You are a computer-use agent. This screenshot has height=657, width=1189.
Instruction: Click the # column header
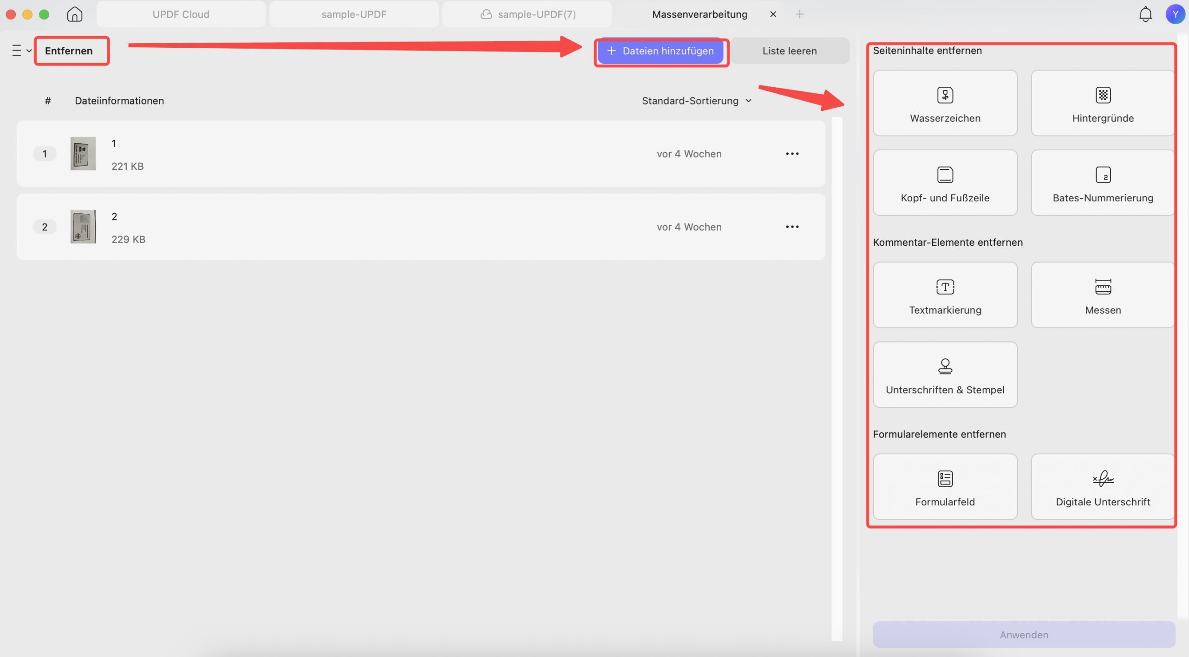click(x=48, y=101)
